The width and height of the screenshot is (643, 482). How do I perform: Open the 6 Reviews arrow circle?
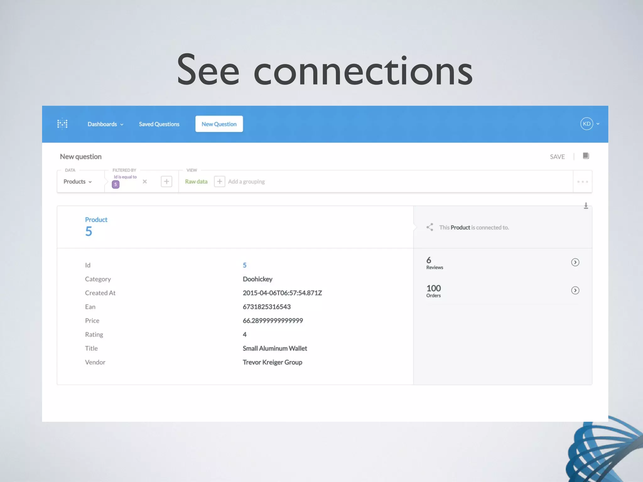[x=575, y=262]
